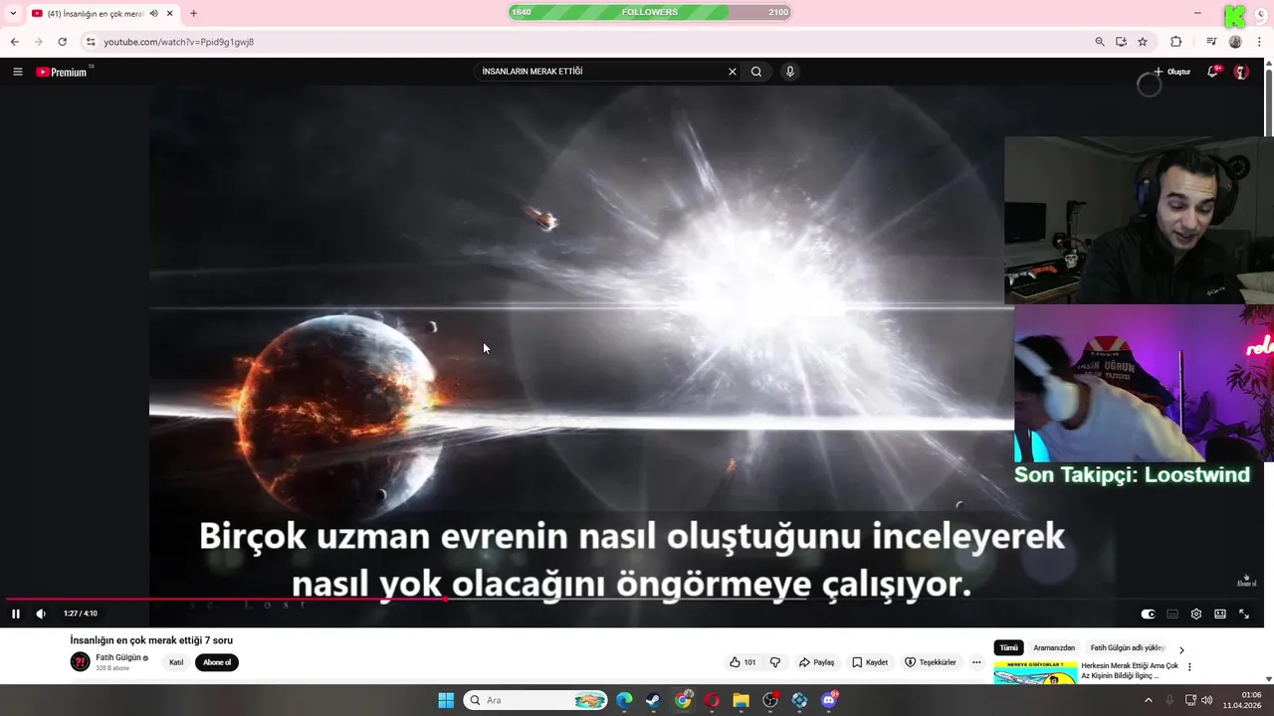The height and width of the screenshot is (716, 1274).
Task: Open Windows Start menu
Action: coord(446,700)
